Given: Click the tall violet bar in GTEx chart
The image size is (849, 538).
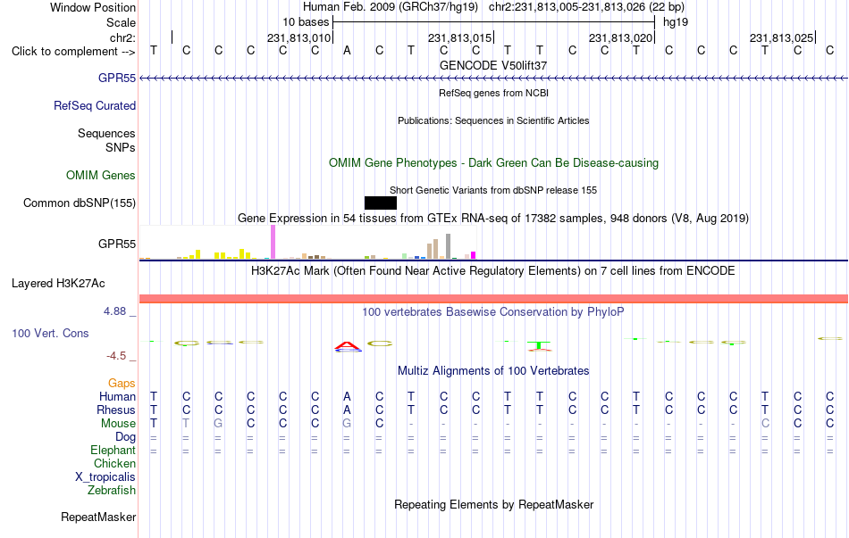Looking at the screenshot, I should [x=273, y=243].
